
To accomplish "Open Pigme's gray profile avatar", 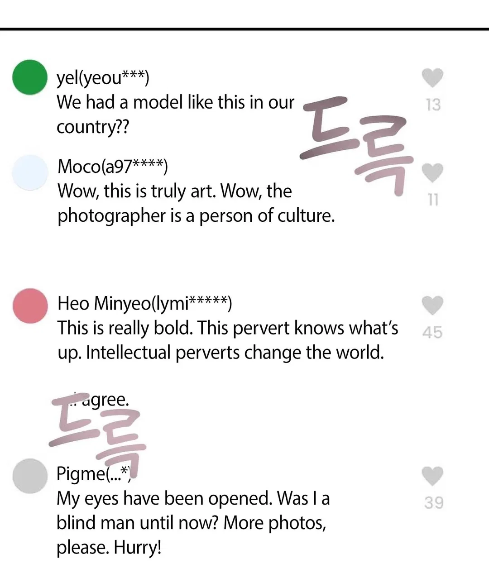I will [30, 476].
